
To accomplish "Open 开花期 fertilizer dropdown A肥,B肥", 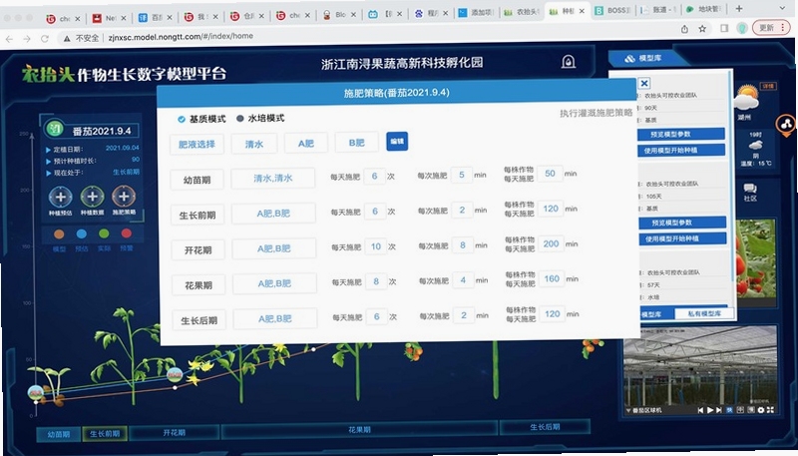I will point(273,248).
